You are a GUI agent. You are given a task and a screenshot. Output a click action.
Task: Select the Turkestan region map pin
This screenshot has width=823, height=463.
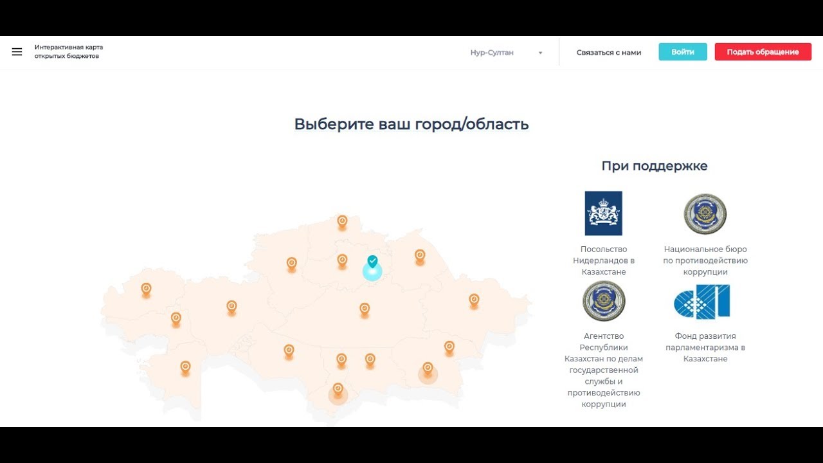(x=341, y=360)
